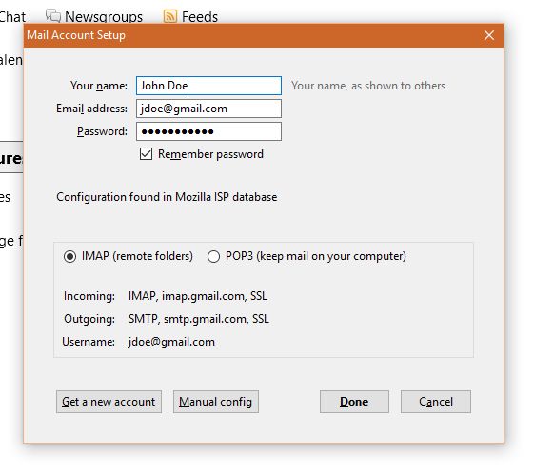The width and height of the screenshot is (534, 475).
Task: Confirm setup with the Done button
Action: pyautogui.click(x=354, y=402)
